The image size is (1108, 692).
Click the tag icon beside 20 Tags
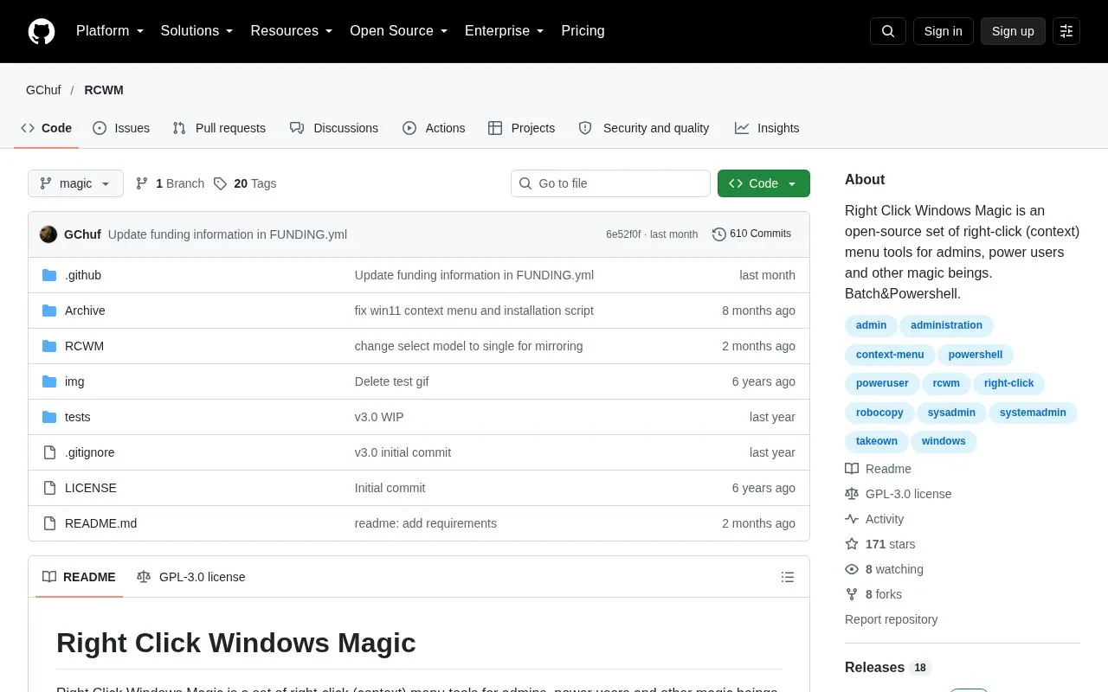tap(220, 183)
